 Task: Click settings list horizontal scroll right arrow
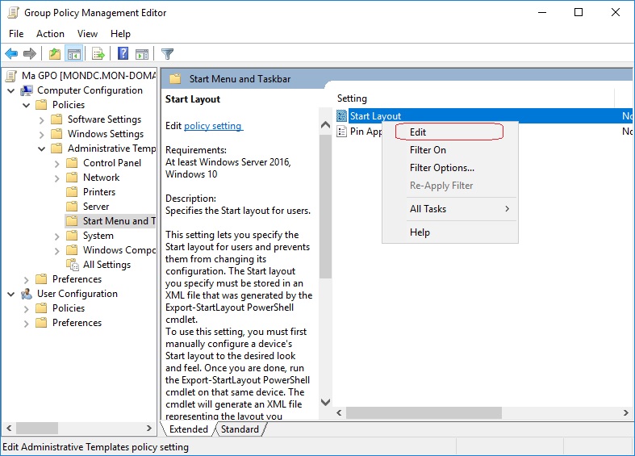[x=625, y=412]
